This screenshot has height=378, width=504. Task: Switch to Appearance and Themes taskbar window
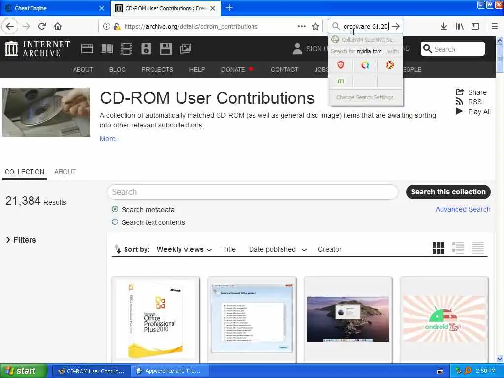(170, 371)
